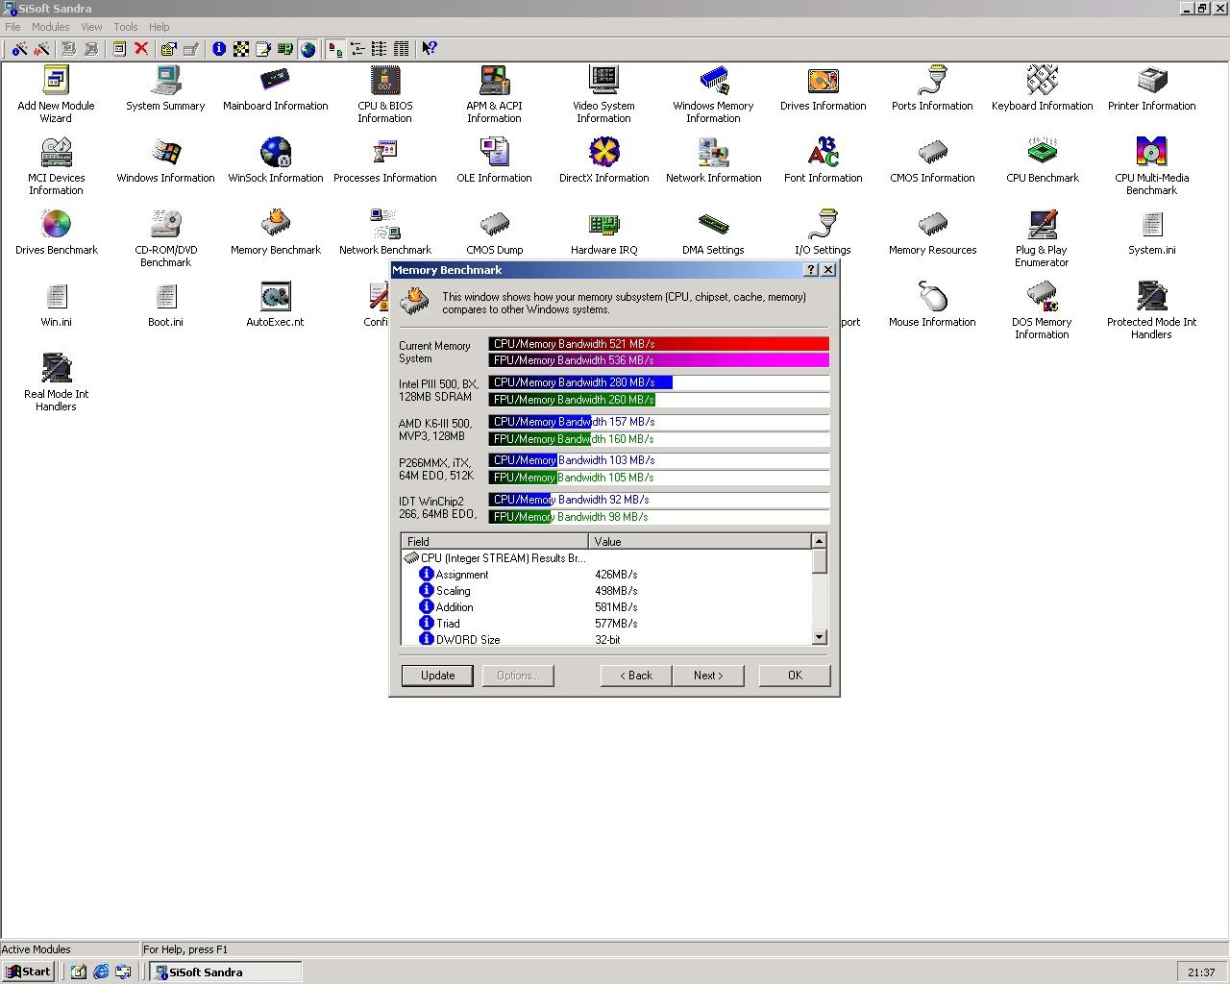
Task: Click the results list scroll down arrow
Action: point(819,637)
